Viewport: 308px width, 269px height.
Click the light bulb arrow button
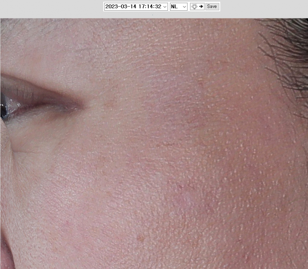click(x=197, y=7)
